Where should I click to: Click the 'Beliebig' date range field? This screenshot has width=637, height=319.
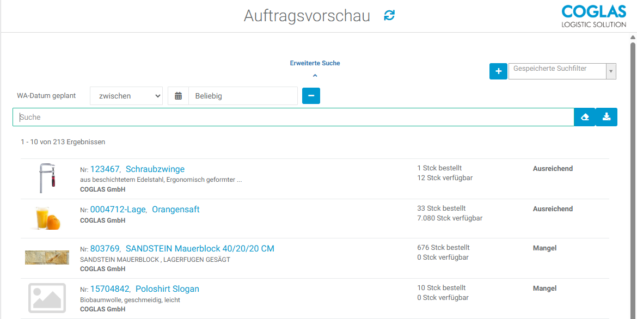(x=243, y=95)
